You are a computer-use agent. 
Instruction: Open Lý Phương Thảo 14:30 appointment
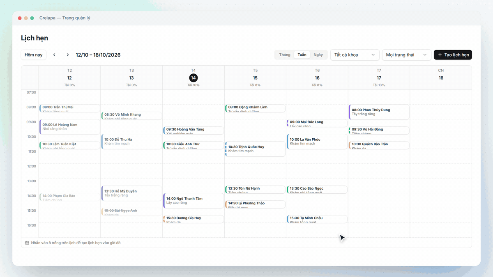pos(255,204)
